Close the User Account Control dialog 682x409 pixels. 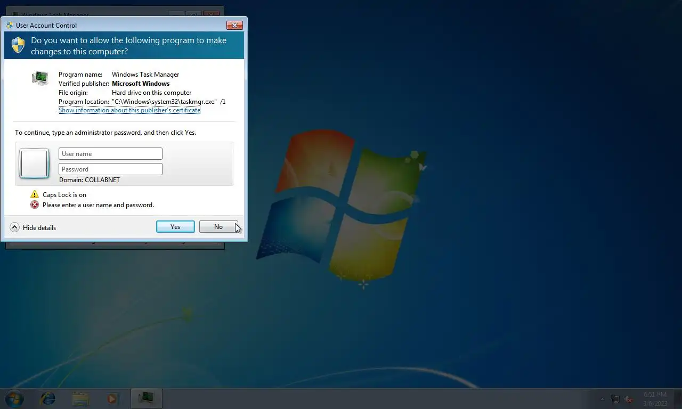(234, 25)
